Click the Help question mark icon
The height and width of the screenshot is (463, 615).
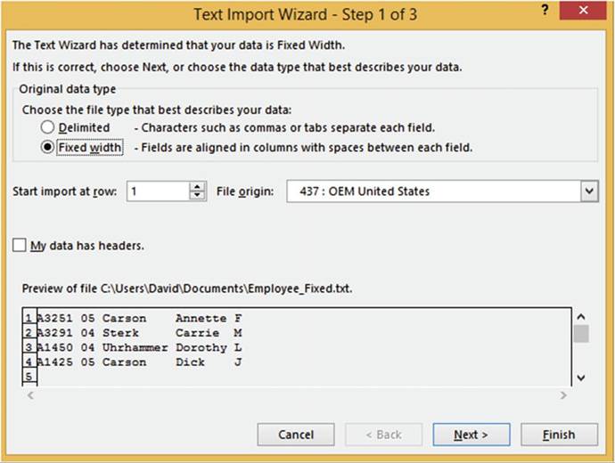(x=545, y=11)
